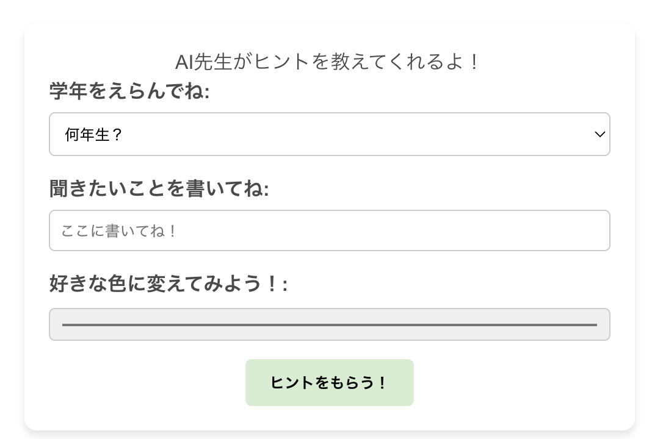663x439 pixels.
Task: Select the 何年生？ placeholder text
Action: point(94,134)
